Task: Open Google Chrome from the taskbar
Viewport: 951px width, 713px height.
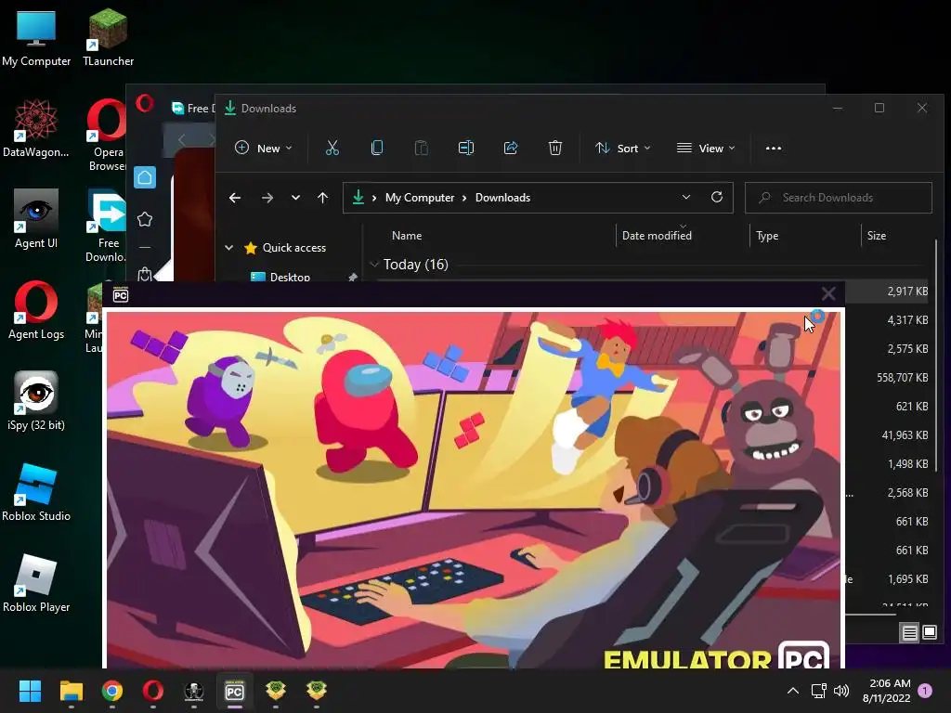Action: point(112,691)
